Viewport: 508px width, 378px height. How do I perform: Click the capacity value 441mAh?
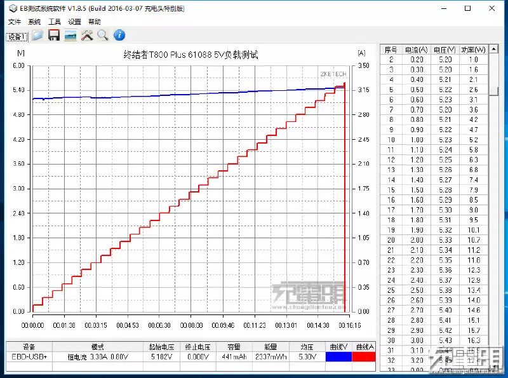[x=234, y=356]
